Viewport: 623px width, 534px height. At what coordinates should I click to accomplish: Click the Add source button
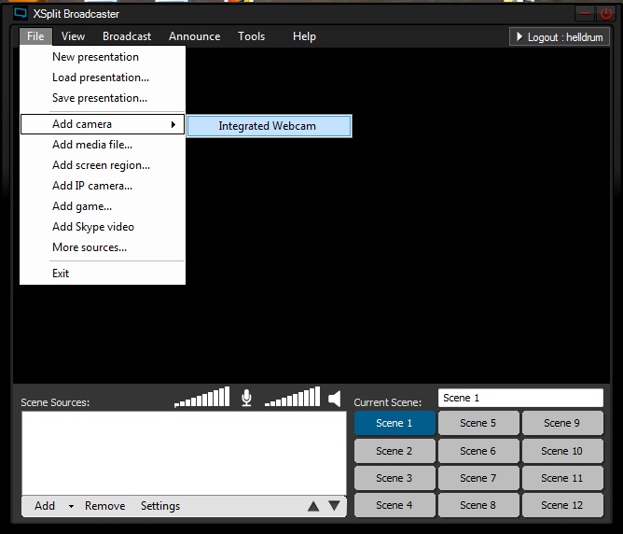45,506
